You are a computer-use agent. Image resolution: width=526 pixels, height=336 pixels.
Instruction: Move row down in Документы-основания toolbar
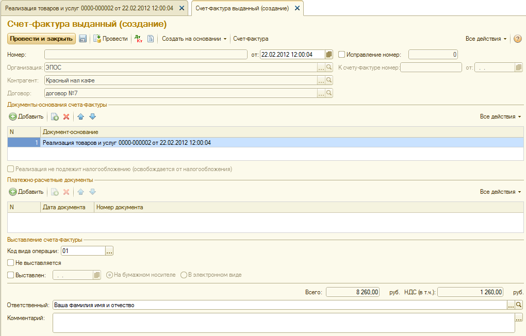tap(93, 116)
